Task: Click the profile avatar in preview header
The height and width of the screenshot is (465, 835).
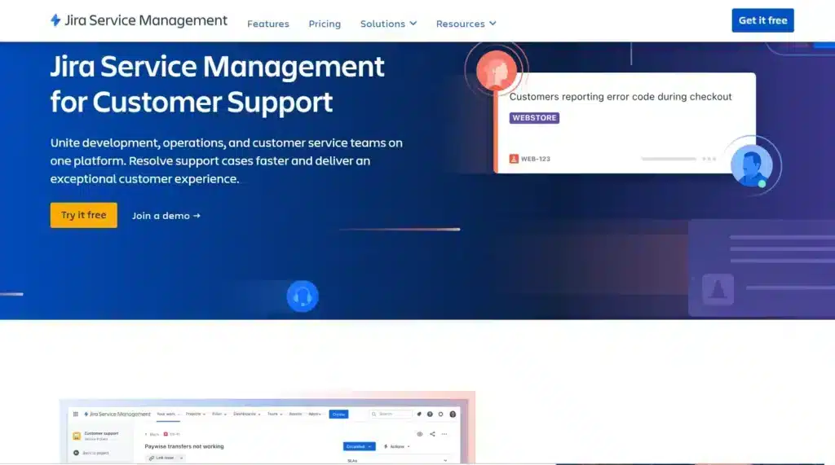Action: tap(453, 414)
